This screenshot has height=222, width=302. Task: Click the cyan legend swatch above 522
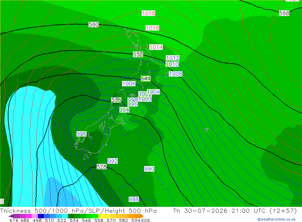[65, 216]
